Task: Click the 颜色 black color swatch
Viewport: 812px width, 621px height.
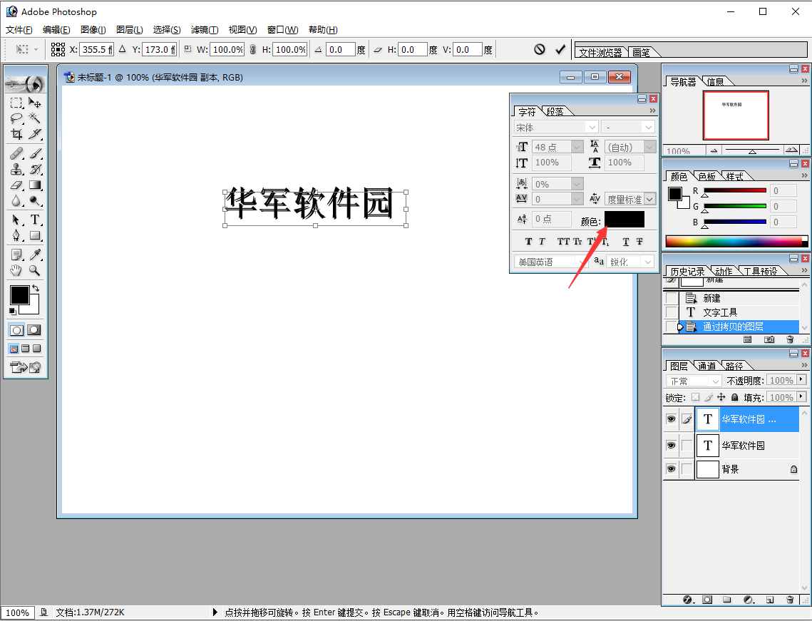Action: pos(625,219)
